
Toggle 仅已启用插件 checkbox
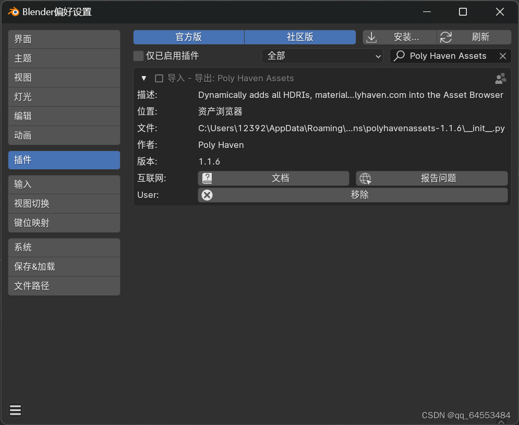tap(138, 56)
